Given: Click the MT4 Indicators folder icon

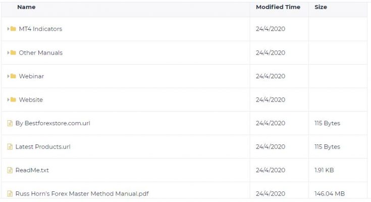Looking at the screenshot, I should pyautogui.click(x=13, y=29).
